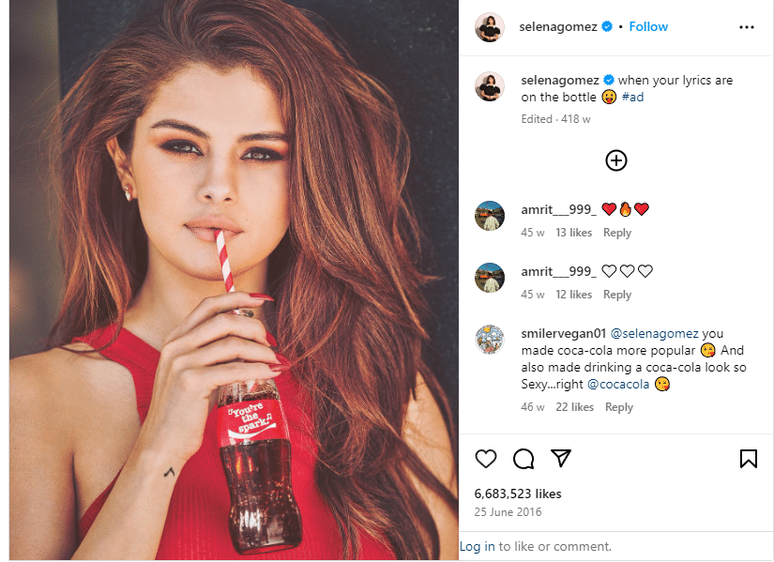This screenshot has height=562, width=774.
Task: Share the post via the paper plane icon
Action: pyautogui.click(x=561, y=458)
